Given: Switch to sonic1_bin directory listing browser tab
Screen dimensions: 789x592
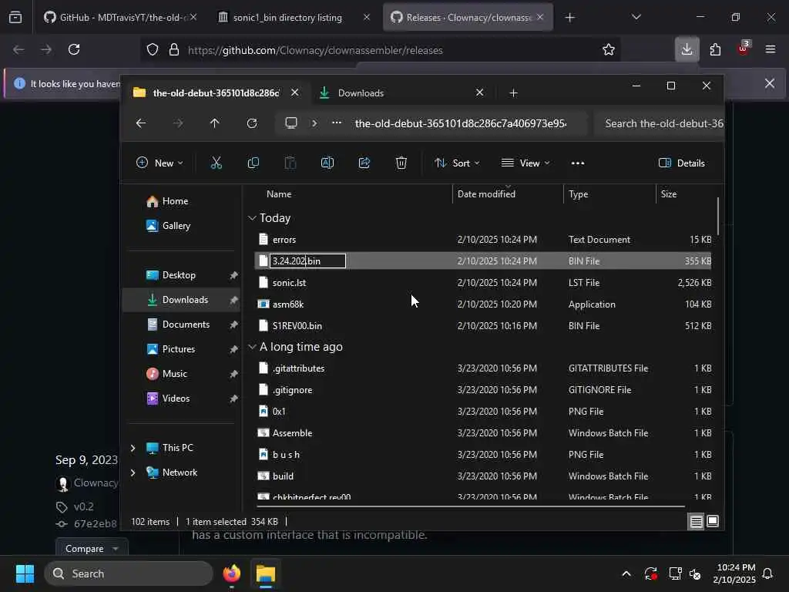Looking at the screenshot, I should pos(294,18).
